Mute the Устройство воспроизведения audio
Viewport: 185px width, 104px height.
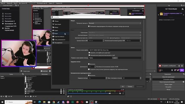pyautogui.click(x=120, y=93)
